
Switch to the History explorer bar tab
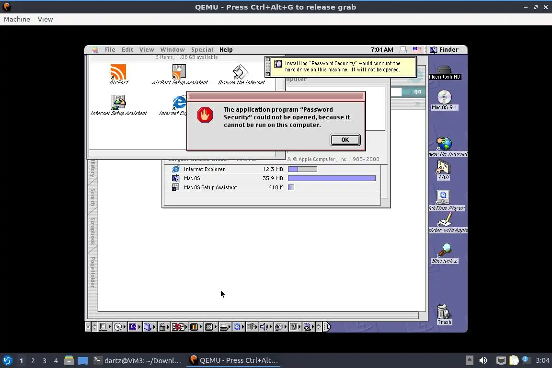[92, 168]
